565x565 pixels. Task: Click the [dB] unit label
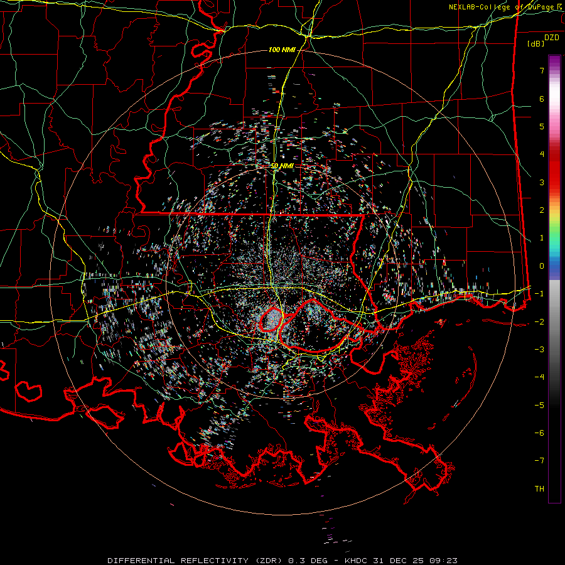coord(536,43)
